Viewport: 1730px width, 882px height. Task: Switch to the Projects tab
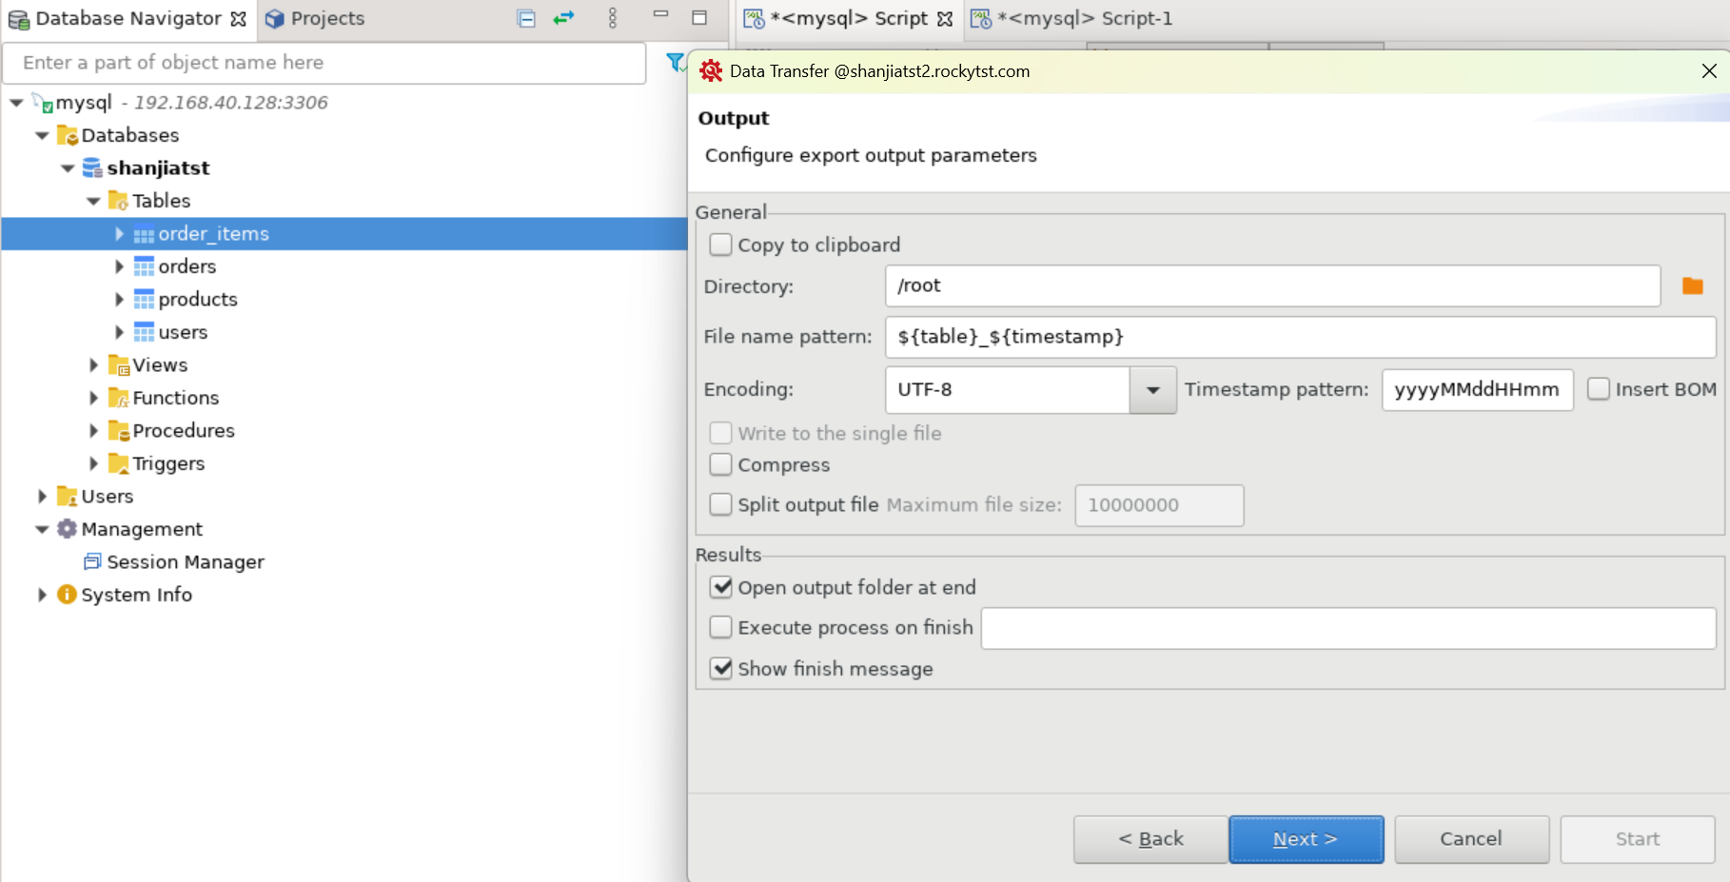click(315, 19)
